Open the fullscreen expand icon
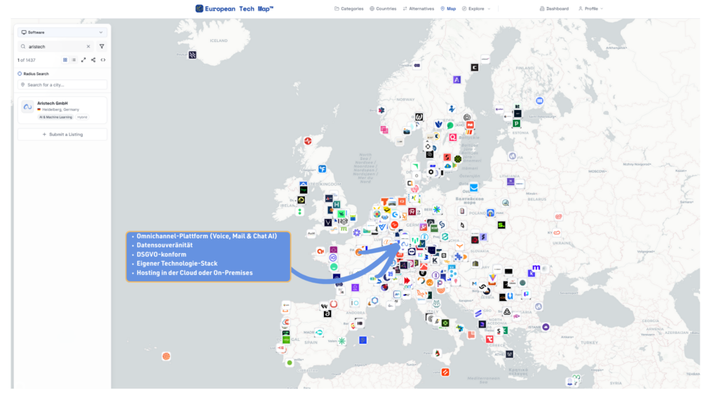Viewport: 718px width, 404px height. (83, 60)
